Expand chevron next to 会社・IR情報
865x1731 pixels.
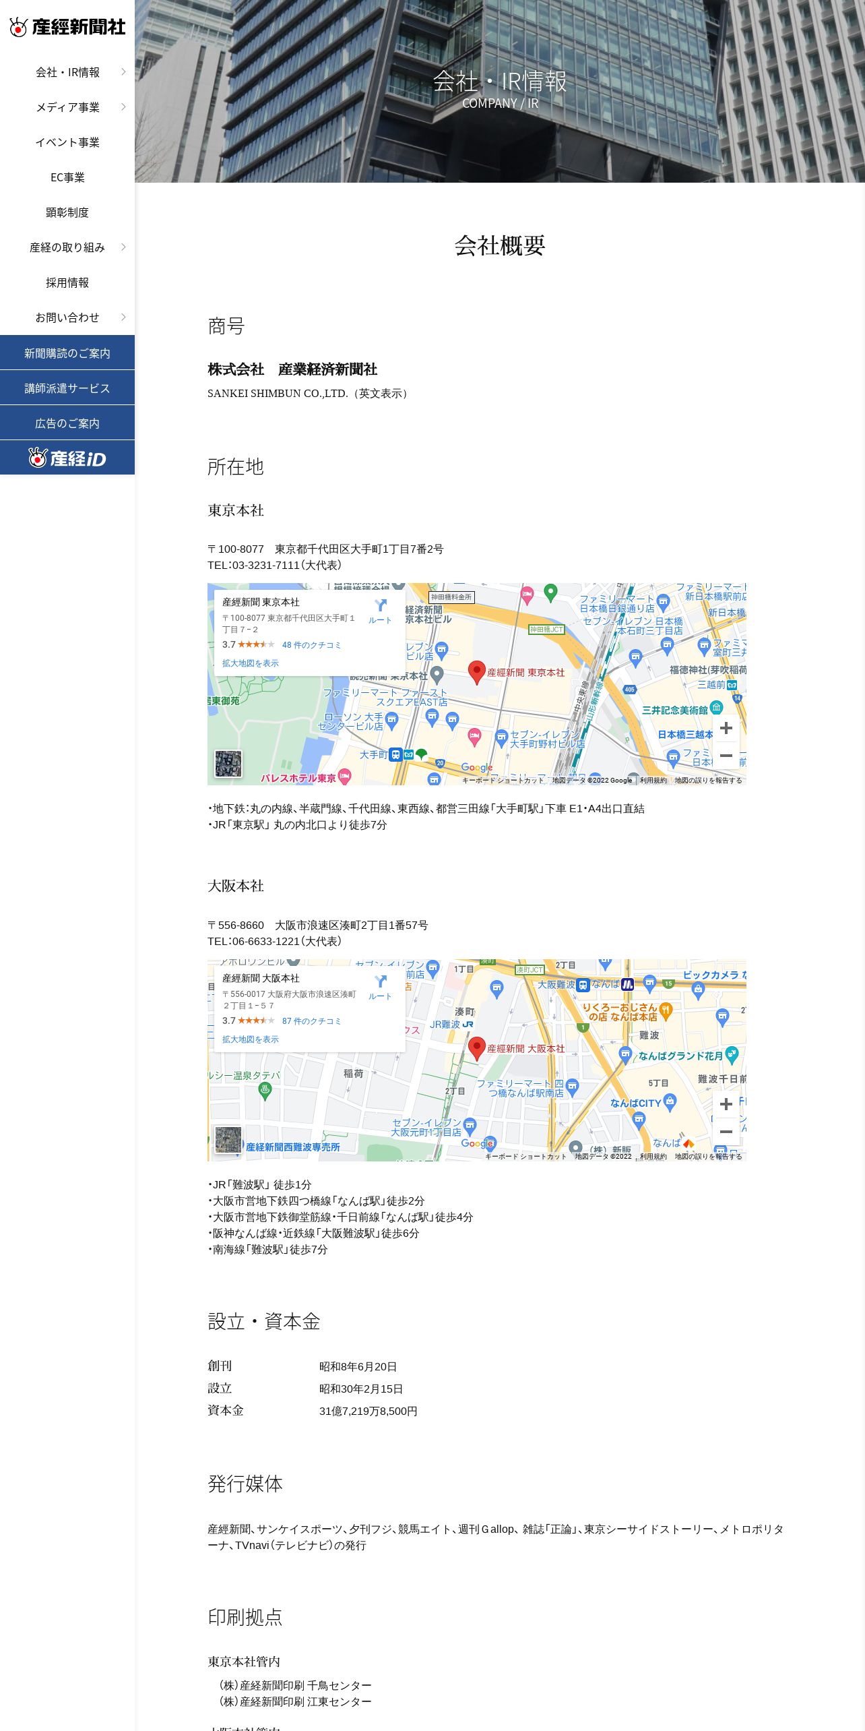pos(123,71)
